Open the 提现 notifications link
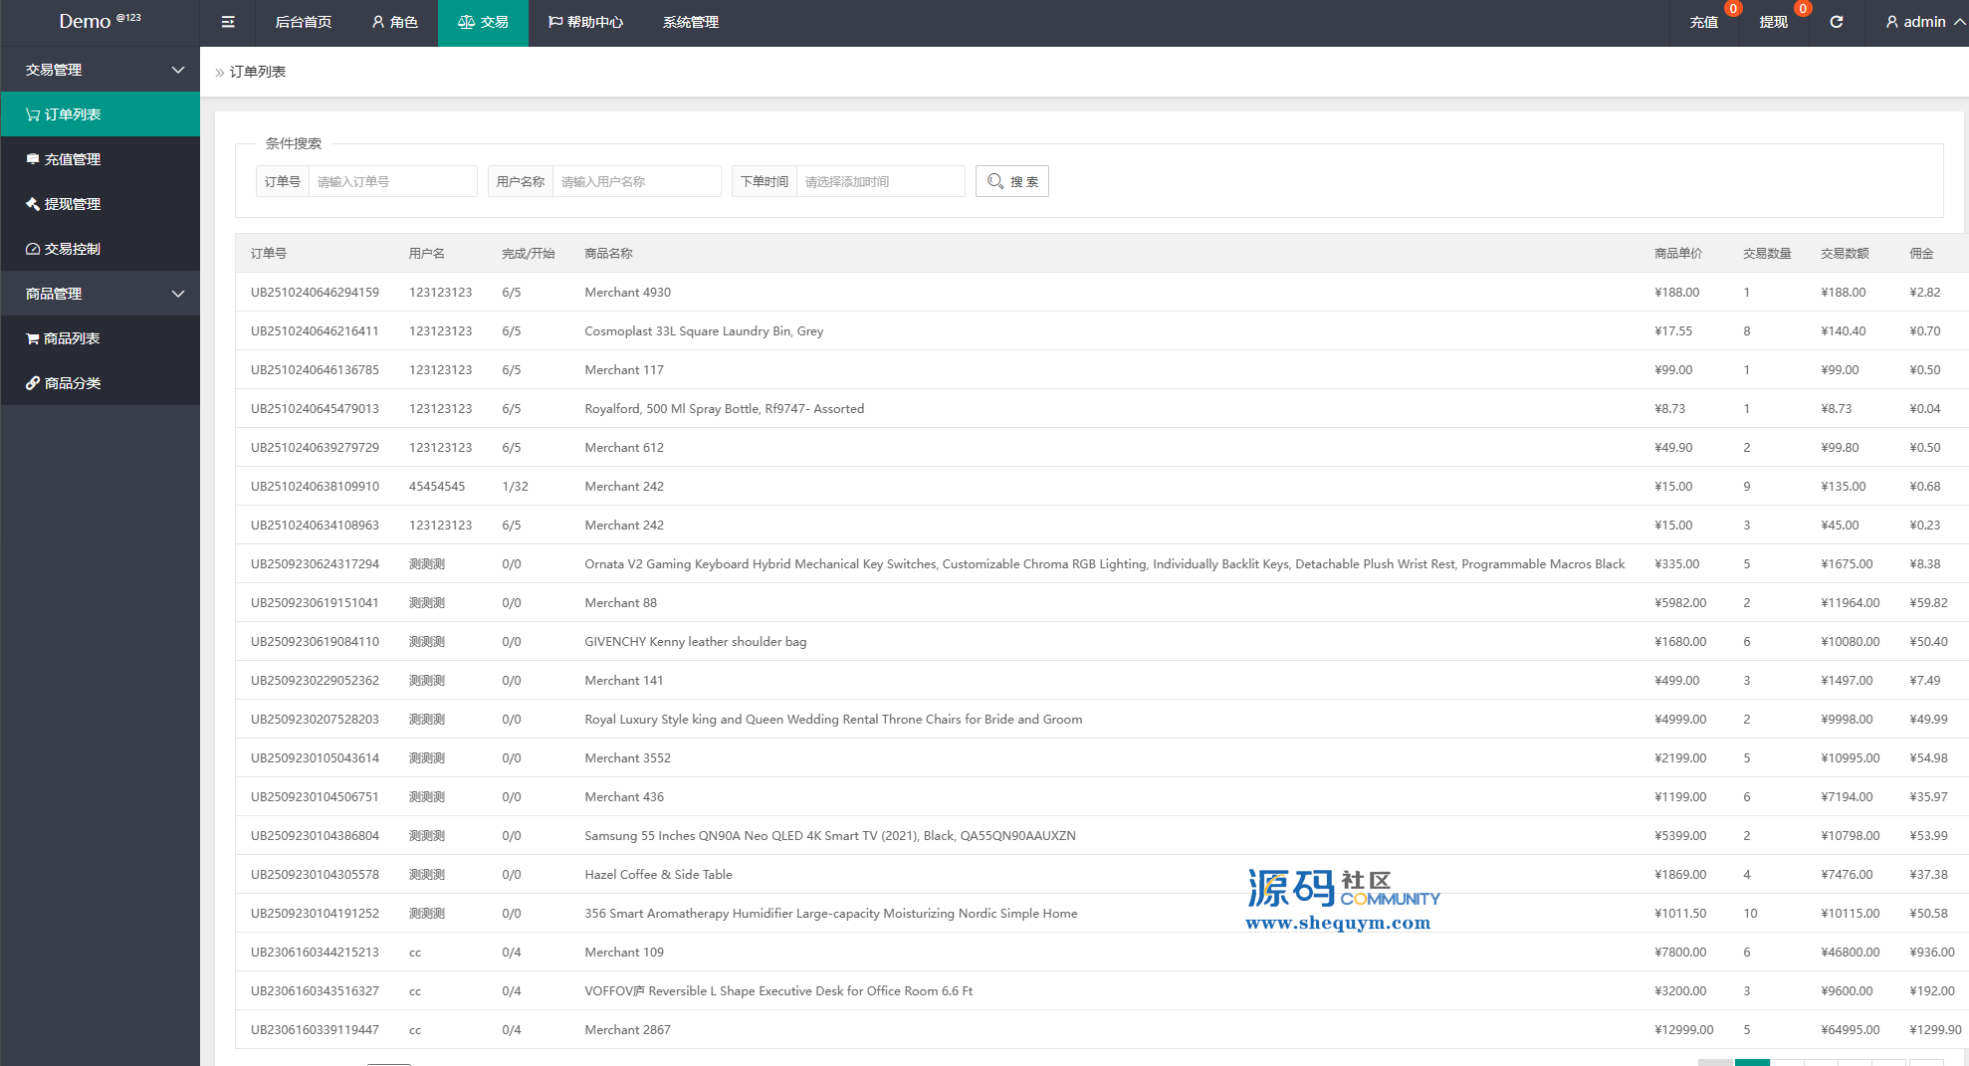The image size is (1969, 1066). point(1773,22)
